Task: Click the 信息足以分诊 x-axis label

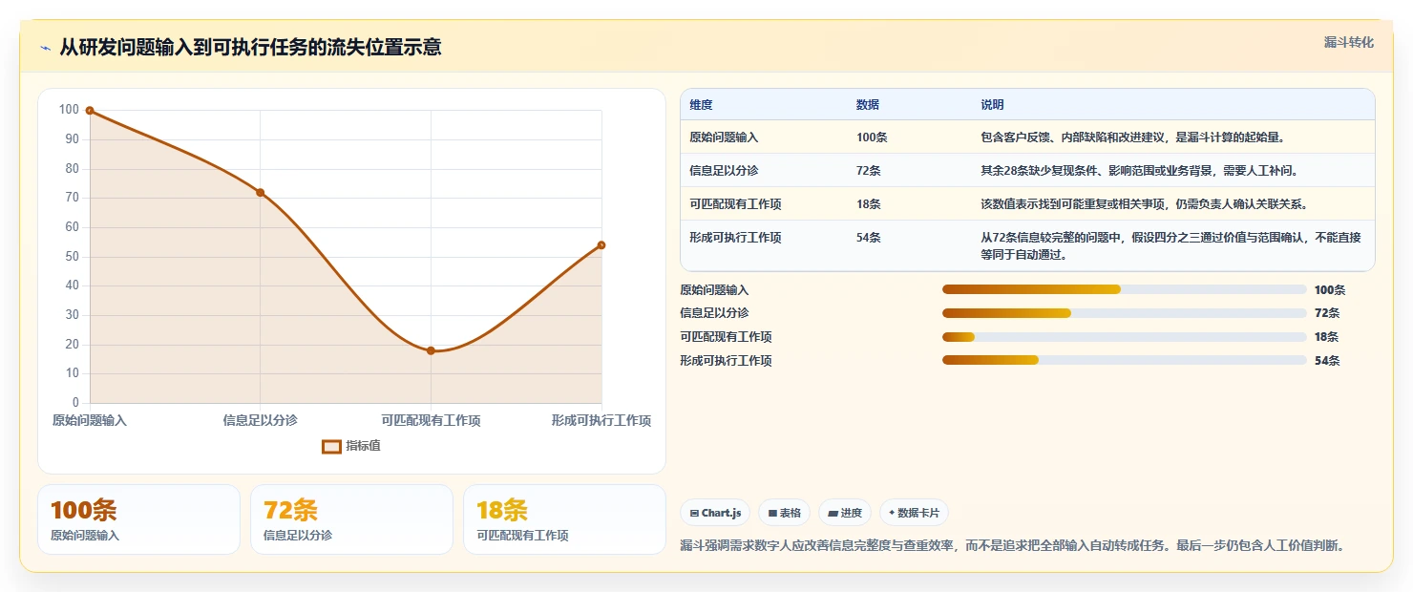Action: pos(260,420)
